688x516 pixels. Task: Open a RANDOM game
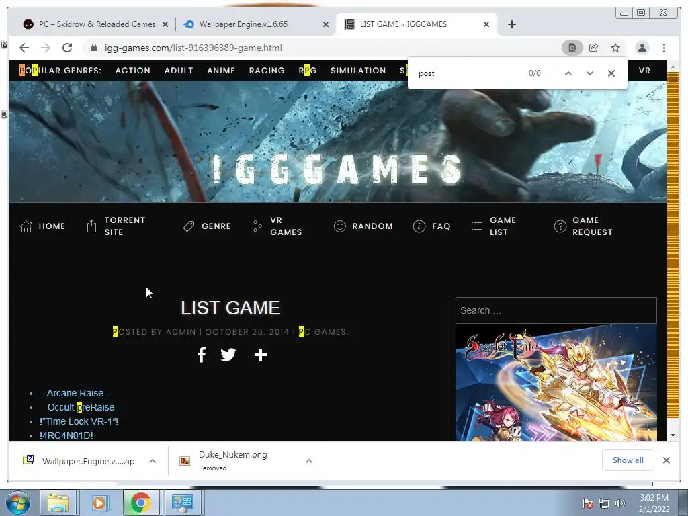[372, 226]
